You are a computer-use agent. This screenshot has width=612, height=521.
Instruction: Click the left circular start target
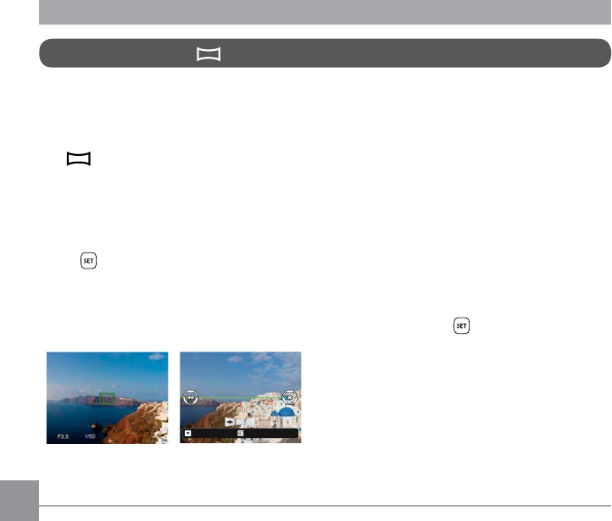[x=191, y=397]
